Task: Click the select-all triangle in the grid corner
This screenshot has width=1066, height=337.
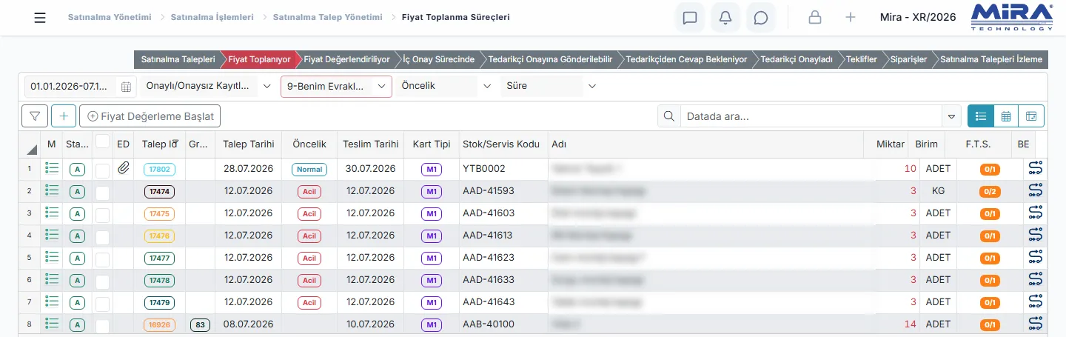Action: [32, 149]
